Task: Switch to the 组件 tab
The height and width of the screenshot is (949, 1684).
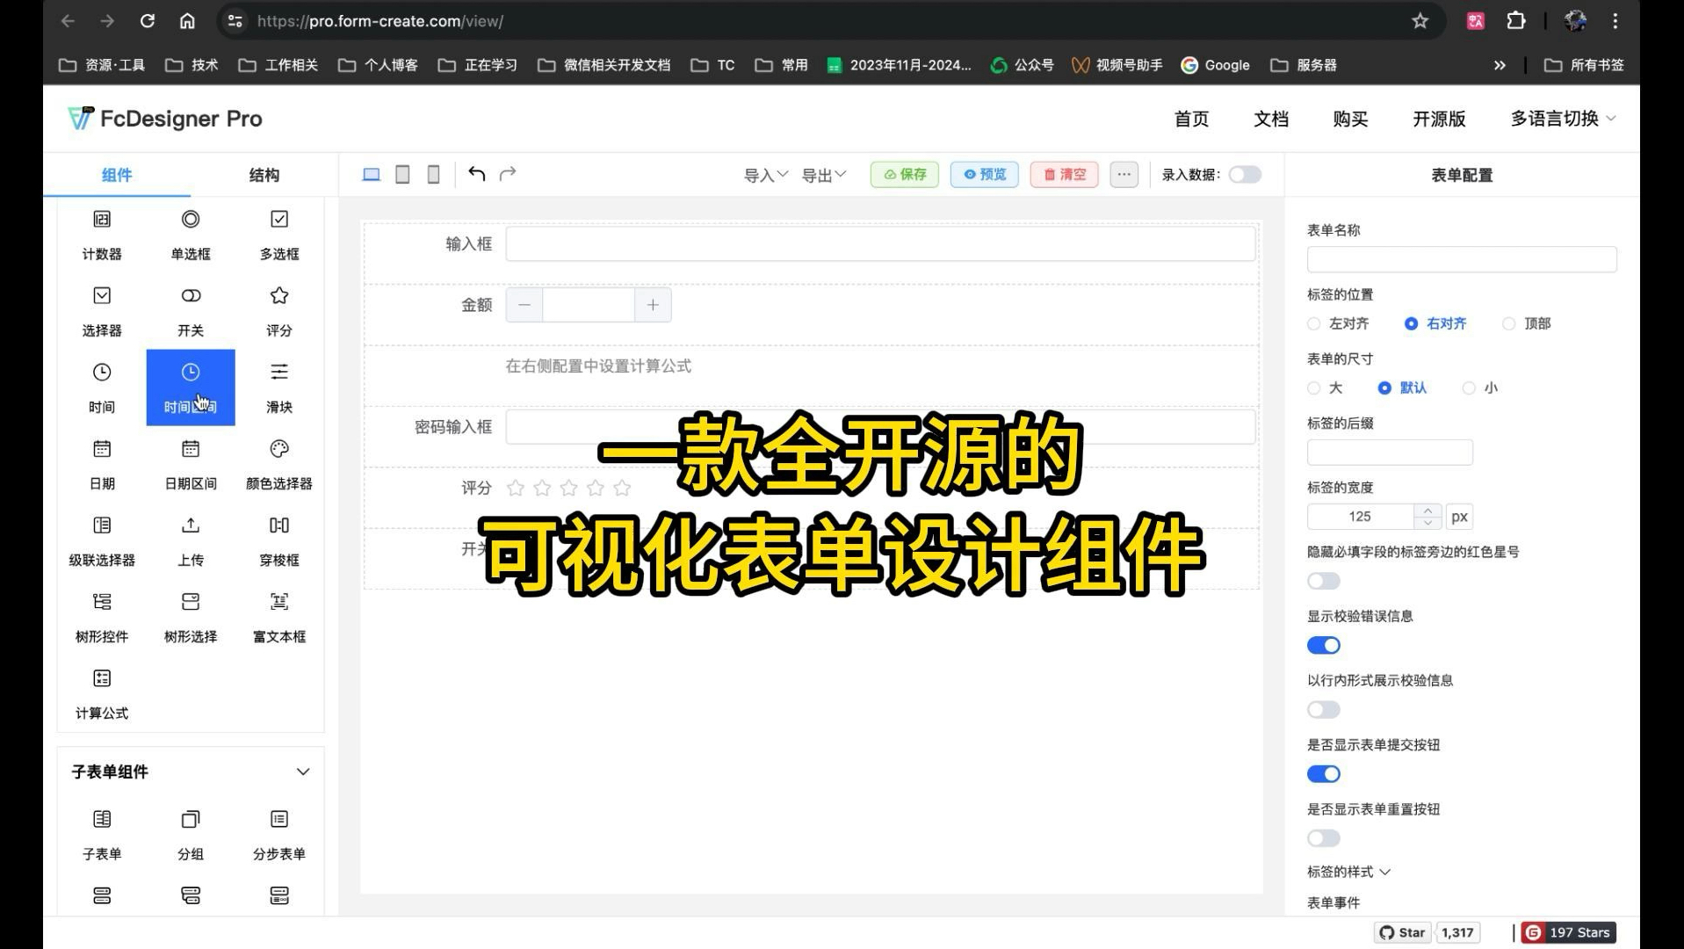Action: [x=117, y=175]
